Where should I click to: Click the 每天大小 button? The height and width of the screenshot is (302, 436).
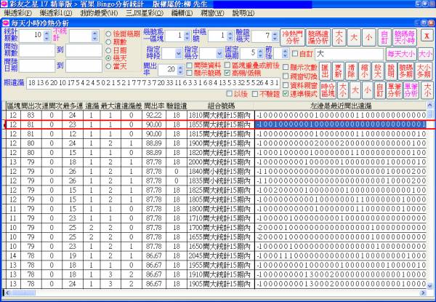point(400,53)
